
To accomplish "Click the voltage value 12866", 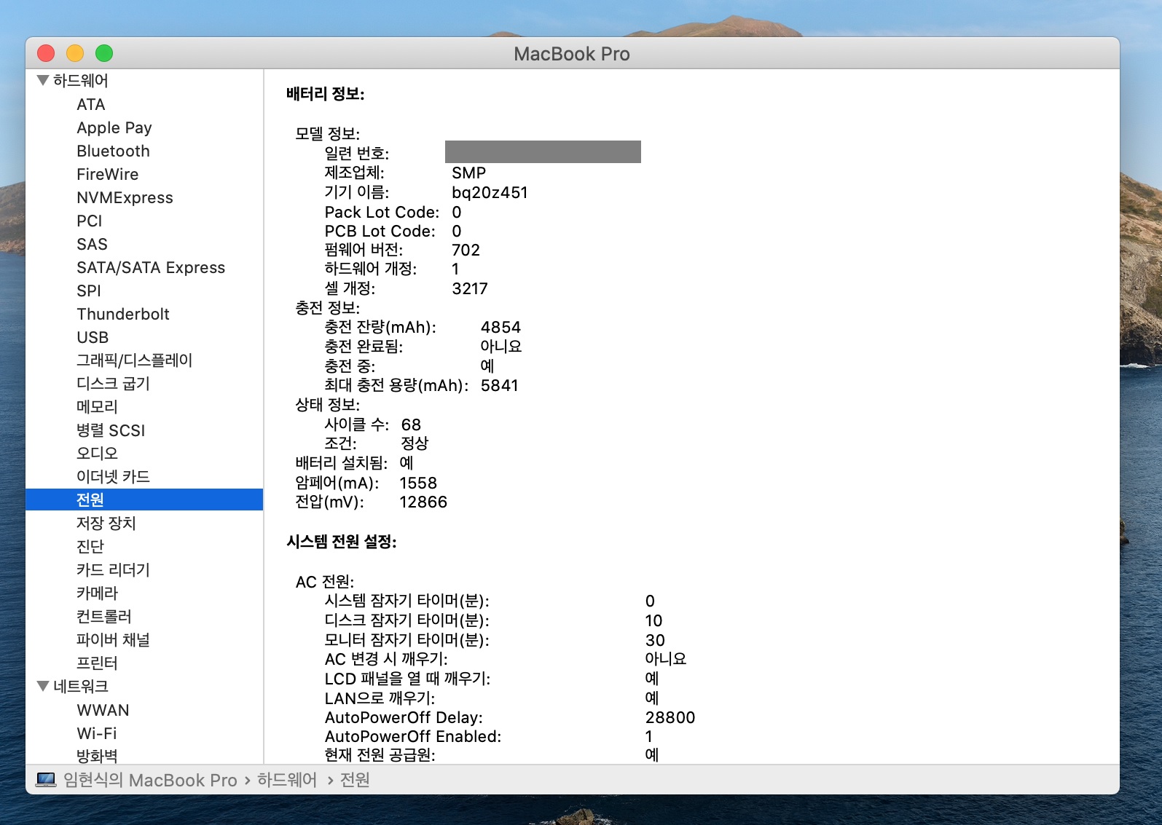I will coord(423,502).
